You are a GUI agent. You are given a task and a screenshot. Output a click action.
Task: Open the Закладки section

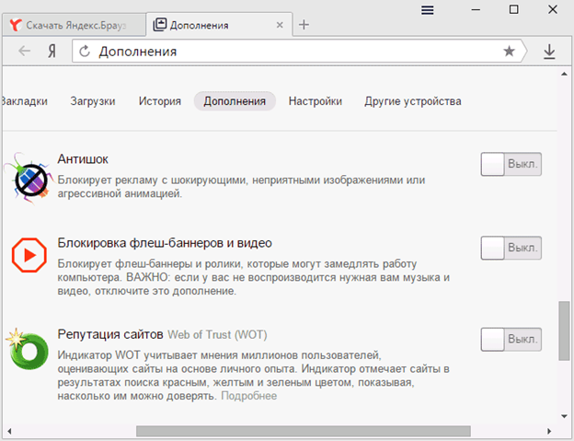pos(24,101)
